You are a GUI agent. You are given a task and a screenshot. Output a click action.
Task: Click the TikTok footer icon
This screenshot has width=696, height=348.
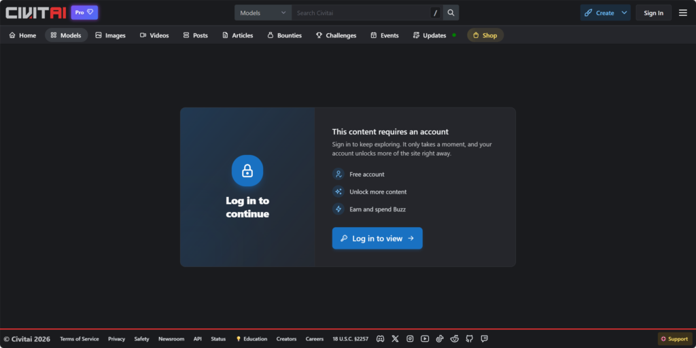pyautogui.click(x=440, y=338)
